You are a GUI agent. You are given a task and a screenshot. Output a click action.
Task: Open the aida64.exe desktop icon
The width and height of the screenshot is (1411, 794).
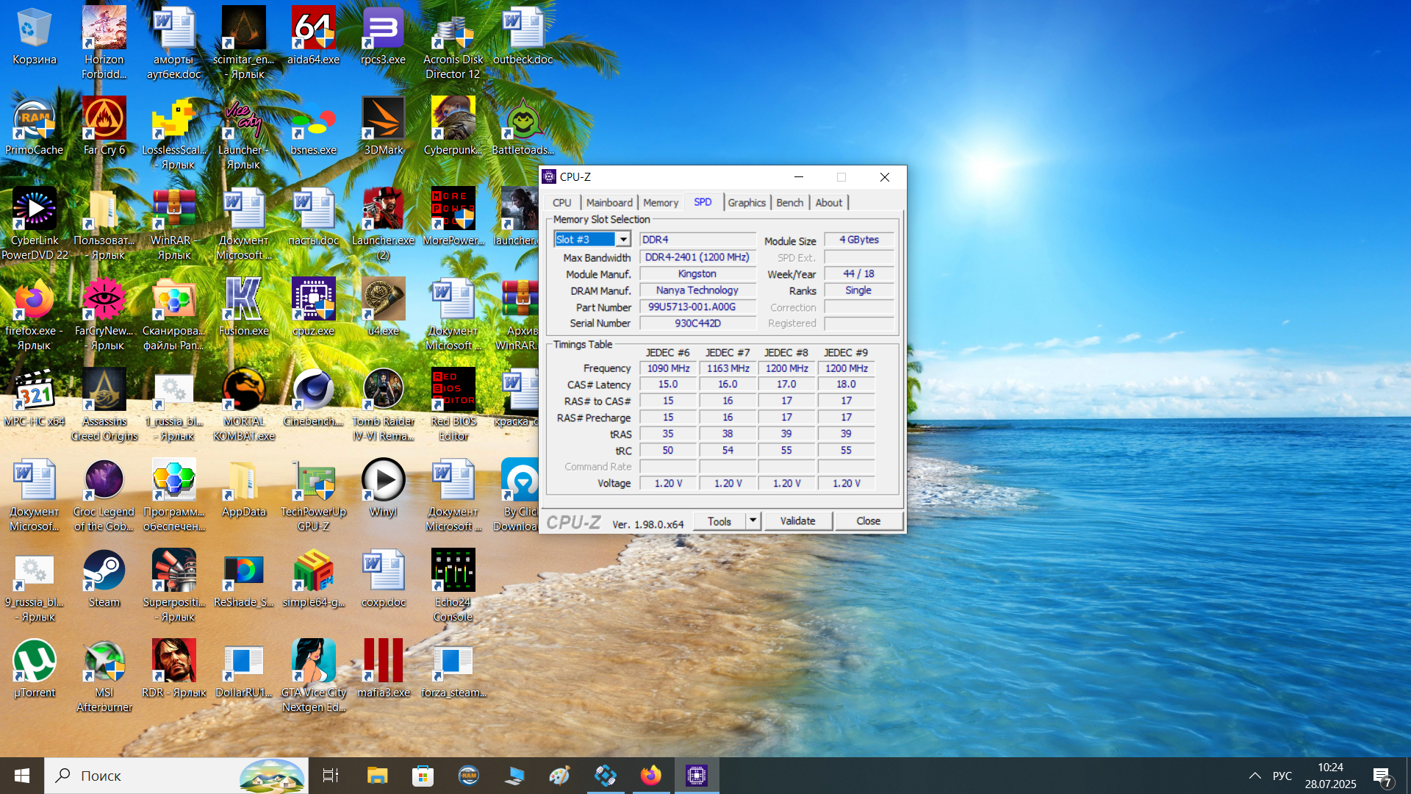pos(313,29)
